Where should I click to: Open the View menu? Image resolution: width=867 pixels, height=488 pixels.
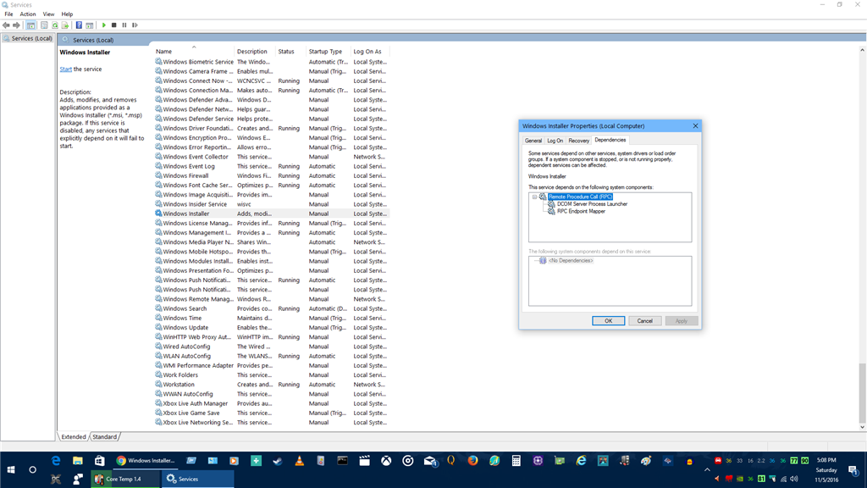point(48,14)
